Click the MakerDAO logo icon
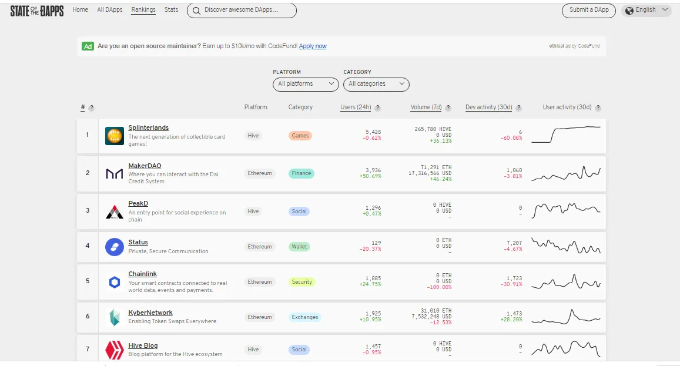The height and width of the screenshot is (366, 680). (115, 173)
